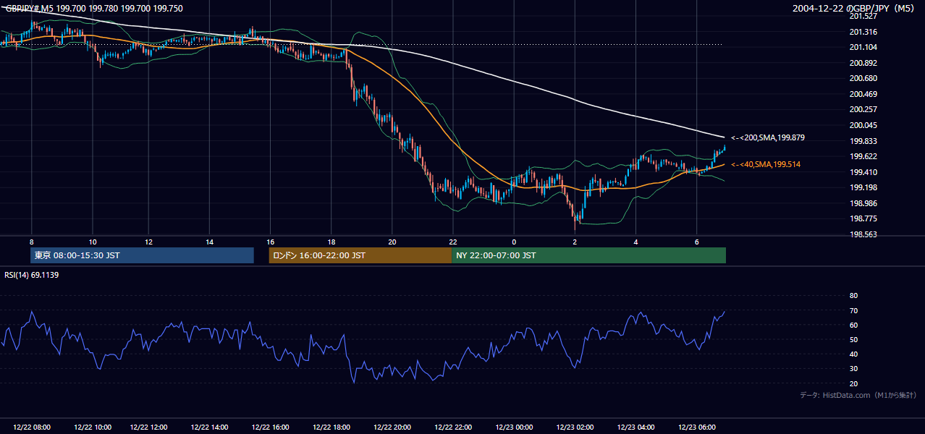Click price axis value 201.527
925x434 pixels.
click(x=863, y=16)
